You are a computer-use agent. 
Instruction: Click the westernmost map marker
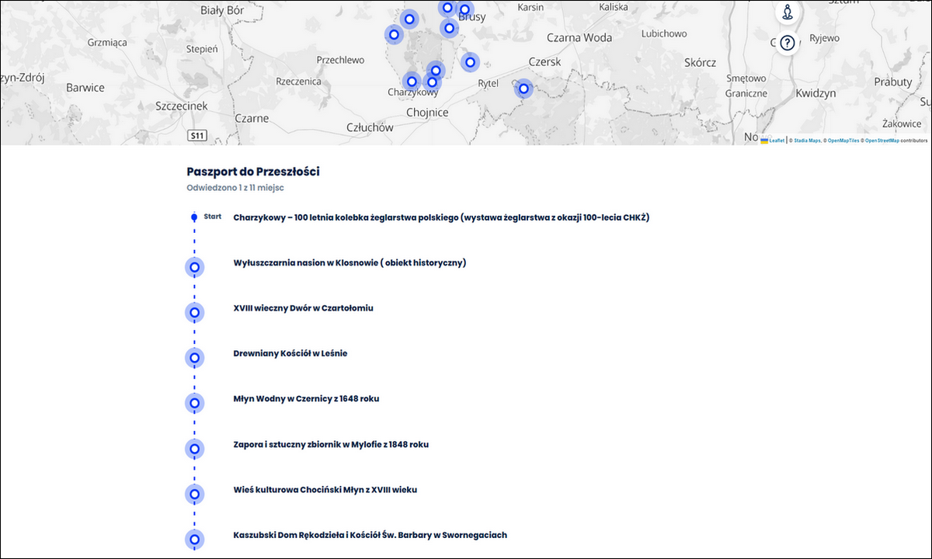pyautogui.click(x=394, y=34)
